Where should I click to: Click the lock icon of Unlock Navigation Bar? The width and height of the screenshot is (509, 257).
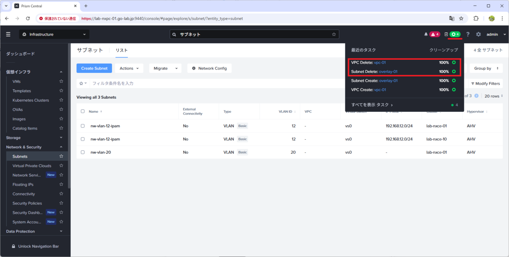pos(14,246)
